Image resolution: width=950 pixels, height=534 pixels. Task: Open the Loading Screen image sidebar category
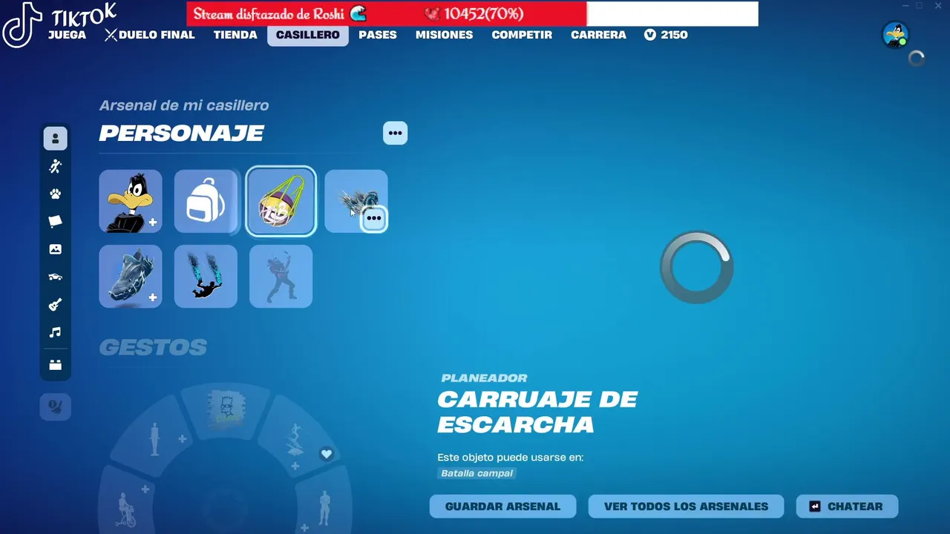click(56, 249)
